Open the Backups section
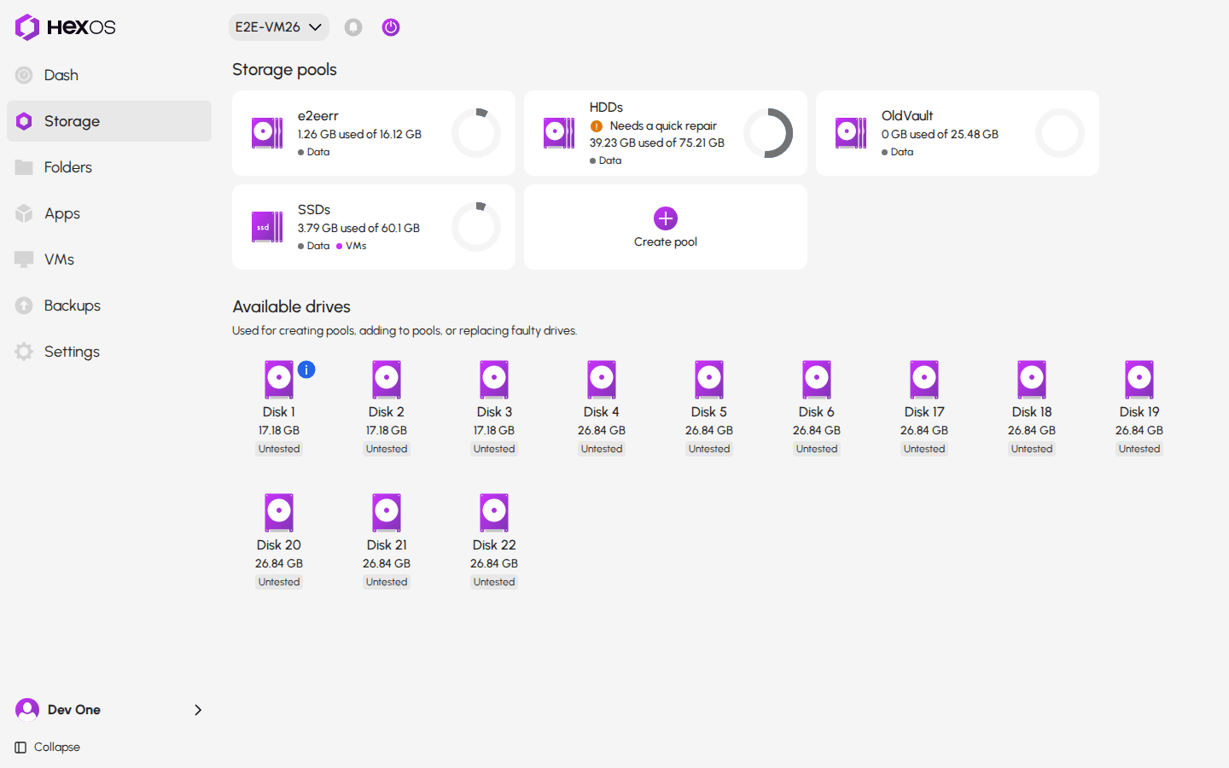Screen dimensions: 1229x768 point(109,305)
